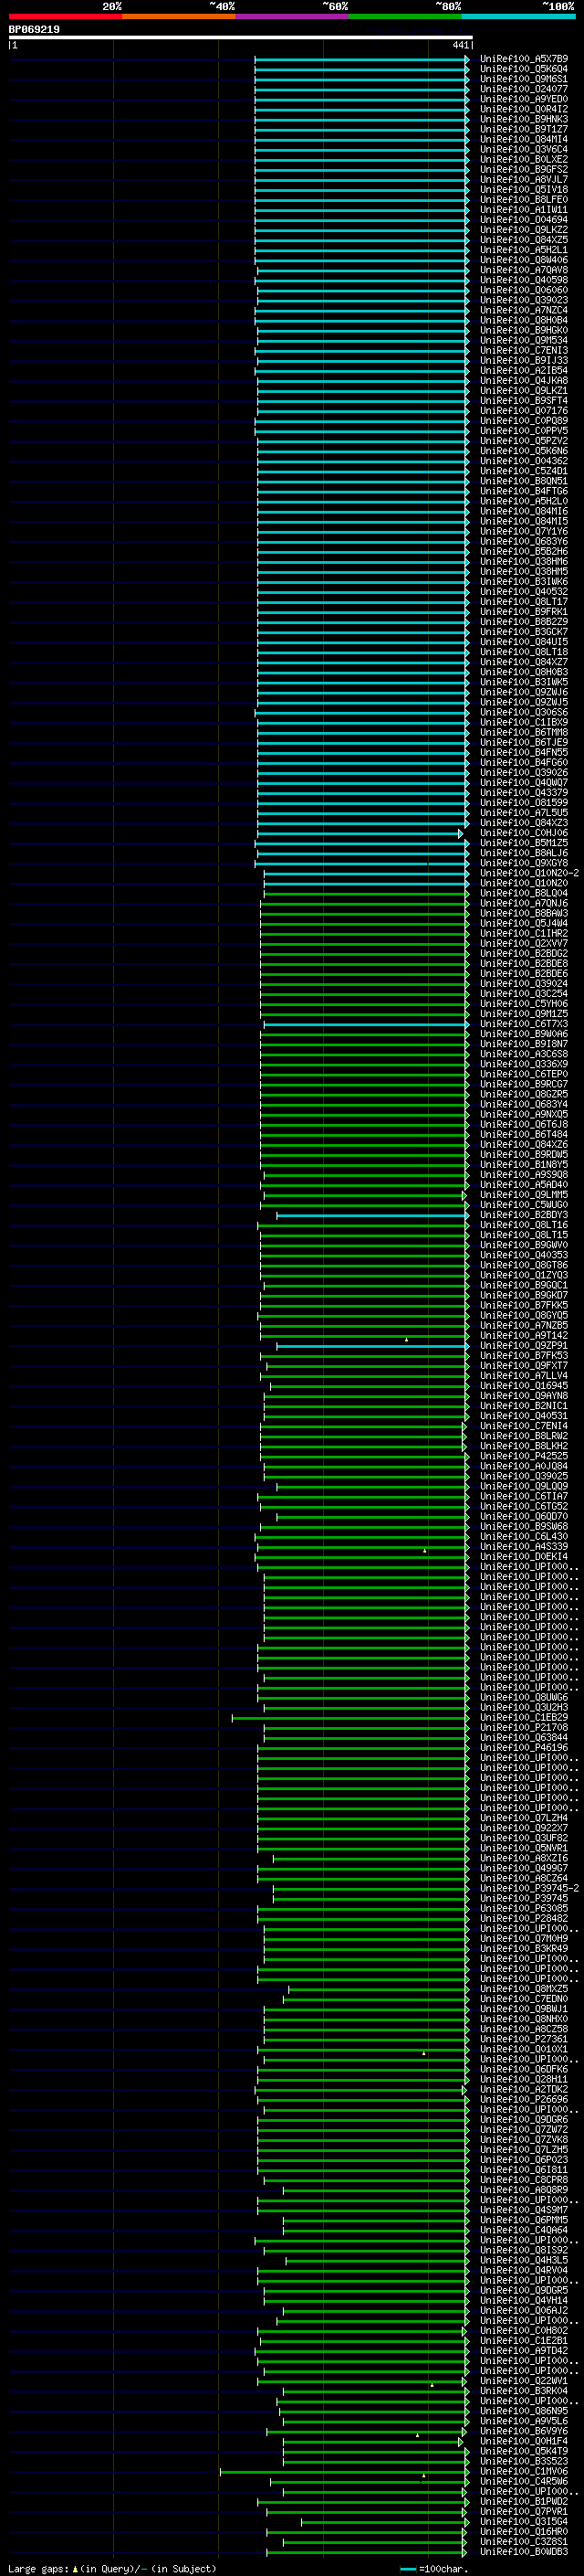Select the UniRef100_B9T1Z7 label

click(x=523, y=129)
